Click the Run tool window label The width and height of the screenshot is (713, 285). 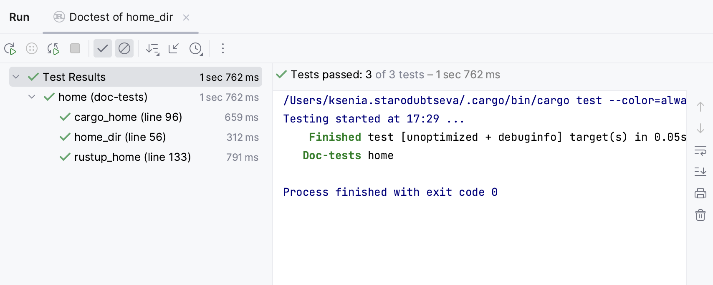(x=19, y=17)
